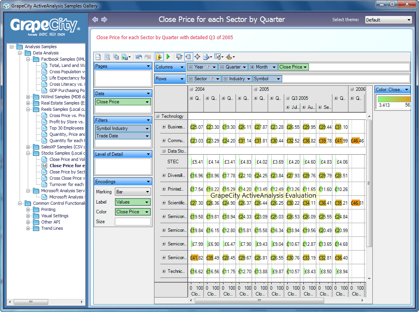Open the GDP Purchasing Po sample
Image resolution: width=419 pixels, height=312 pixels.
point(67,90)
